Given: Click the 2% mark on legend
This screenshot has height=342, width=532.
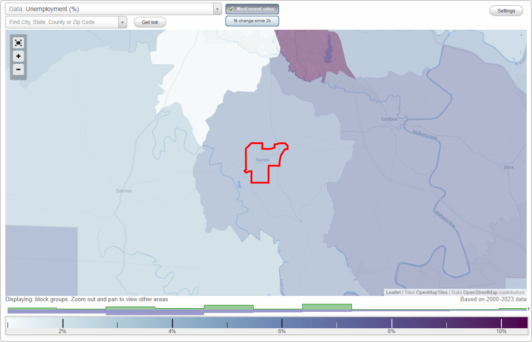Looking at the screenshot, I should point(63,331).
